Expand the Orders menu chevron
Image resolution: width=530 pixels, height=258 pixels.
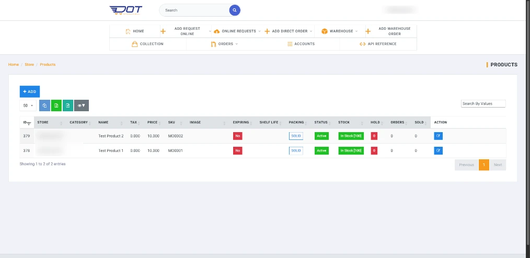pos(237,44)
